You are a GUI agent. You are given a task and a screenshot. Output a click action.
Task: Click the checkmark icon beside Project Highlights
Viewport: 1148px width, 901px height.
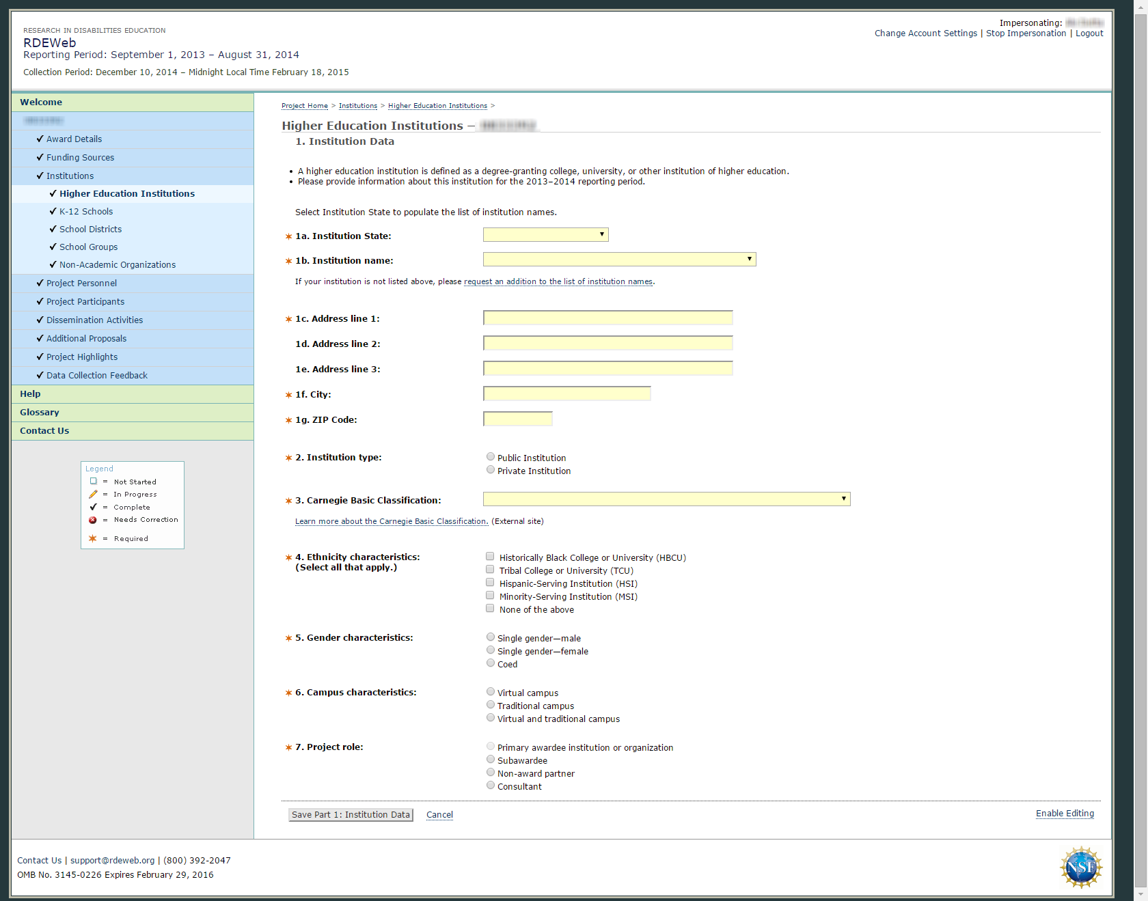pyautogui.click(x=40, y=357)
